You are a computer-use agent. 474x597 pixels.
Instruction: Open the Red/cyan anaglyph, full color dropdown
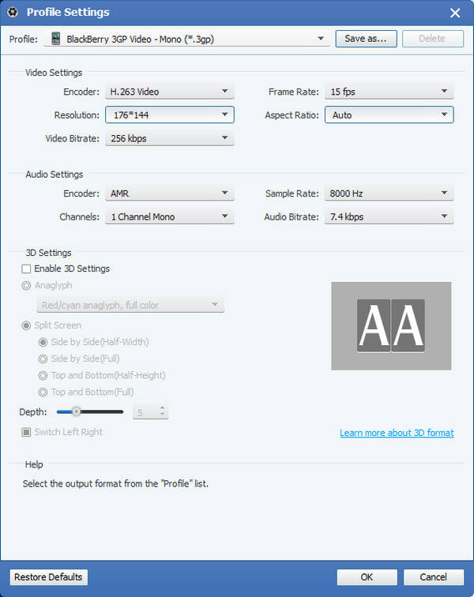pos(130,305)
